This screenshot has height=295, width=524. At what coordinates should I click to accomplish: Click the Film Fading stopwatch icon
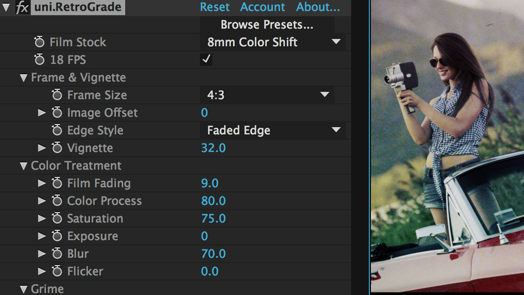point(57,183)
